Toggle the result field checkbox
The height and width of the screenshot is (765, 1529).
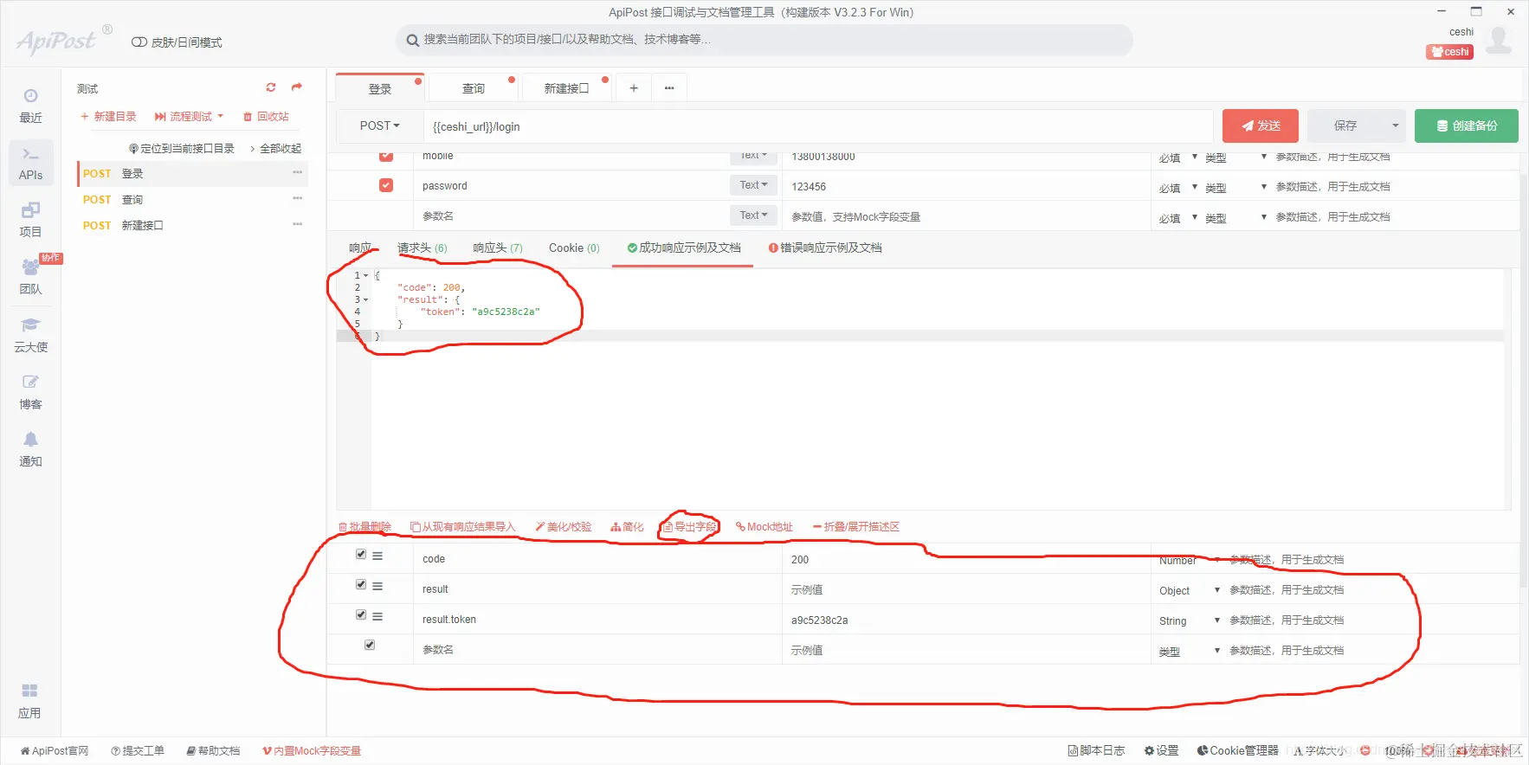coord(361,585)
